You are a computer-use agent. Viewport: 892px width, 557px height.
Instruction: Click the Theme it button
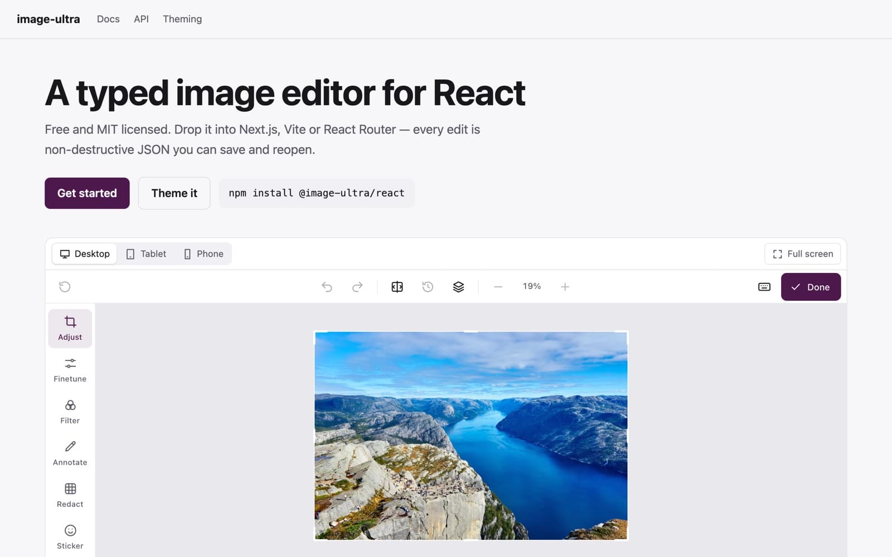[x=174, y=193]
